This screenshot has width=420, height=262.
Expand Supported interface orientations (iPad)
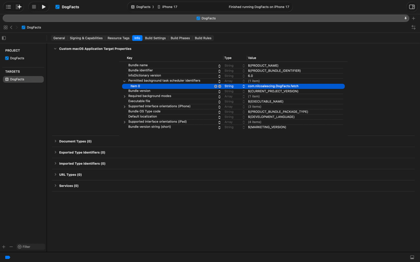124,122
